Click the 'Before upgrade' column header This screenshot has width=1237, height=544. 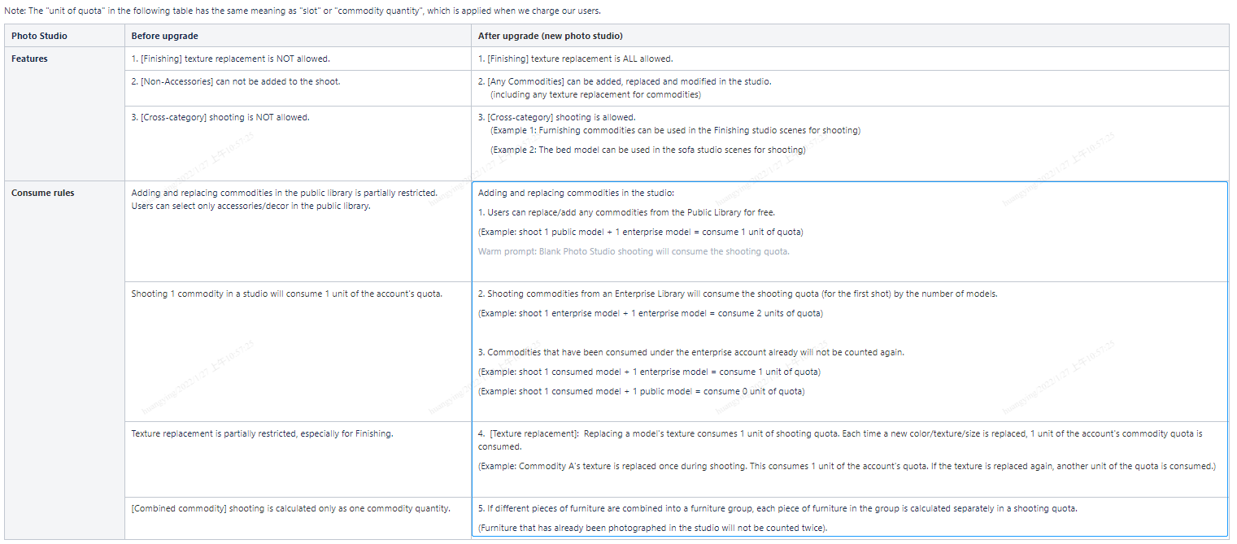[164, 36]
